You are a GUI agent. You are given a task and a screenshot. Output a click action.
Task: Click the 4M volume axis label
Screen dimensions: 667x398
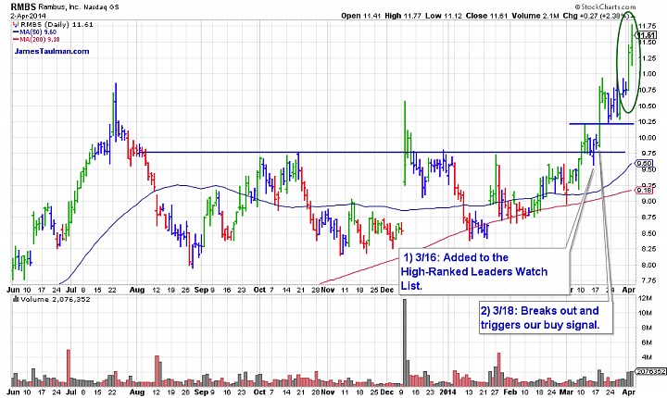(646, 357)
